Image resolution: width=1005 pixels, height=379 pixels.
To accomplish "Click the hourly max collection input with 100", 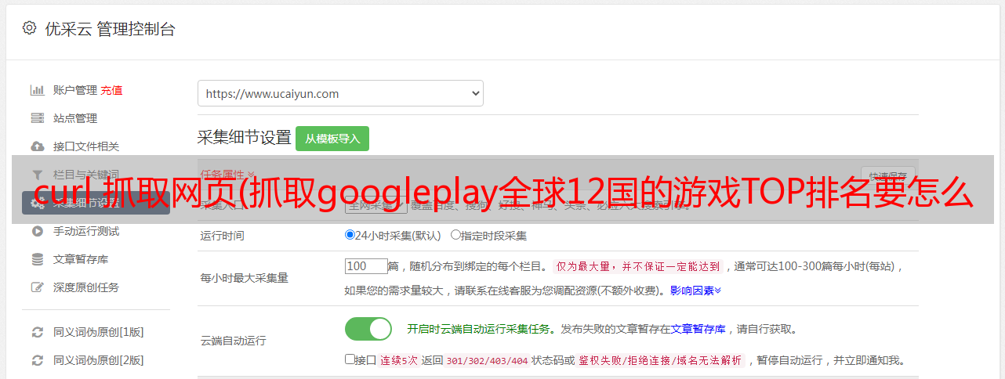I will (x=366, y=266).
